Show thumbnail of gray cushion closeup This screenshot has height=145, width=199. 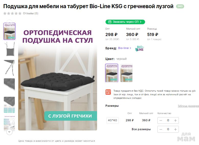coord(9,85)
